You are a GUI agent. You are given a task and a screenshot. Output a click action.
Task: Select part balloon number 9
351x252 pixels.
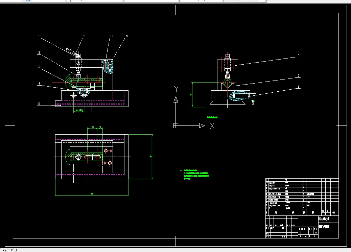(127, 36)
